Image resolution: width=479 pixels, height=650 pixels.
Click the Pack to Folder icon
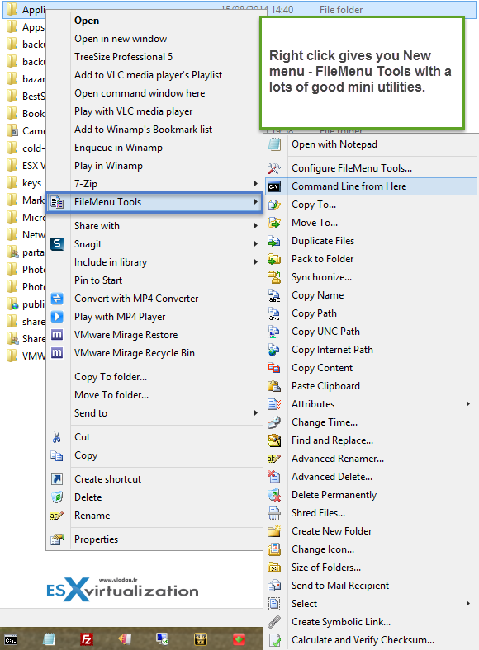(274, 260)
